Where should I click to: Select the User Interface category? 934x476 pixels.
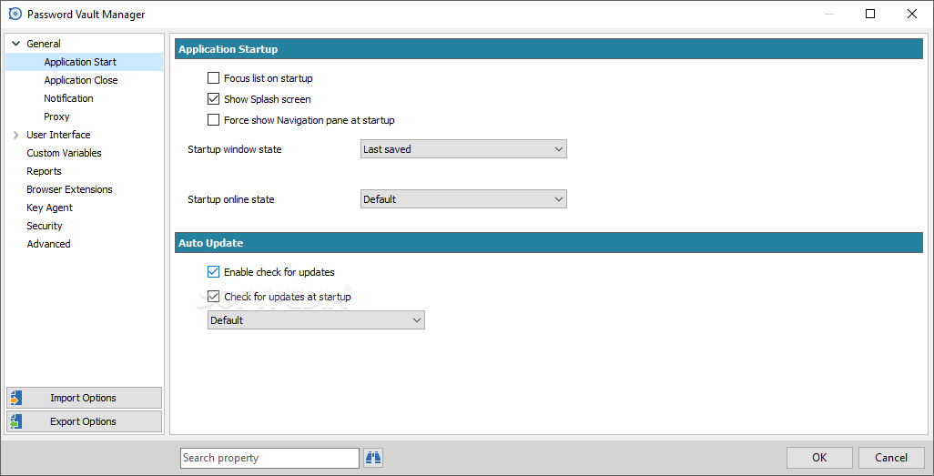(x=58, y=135)
